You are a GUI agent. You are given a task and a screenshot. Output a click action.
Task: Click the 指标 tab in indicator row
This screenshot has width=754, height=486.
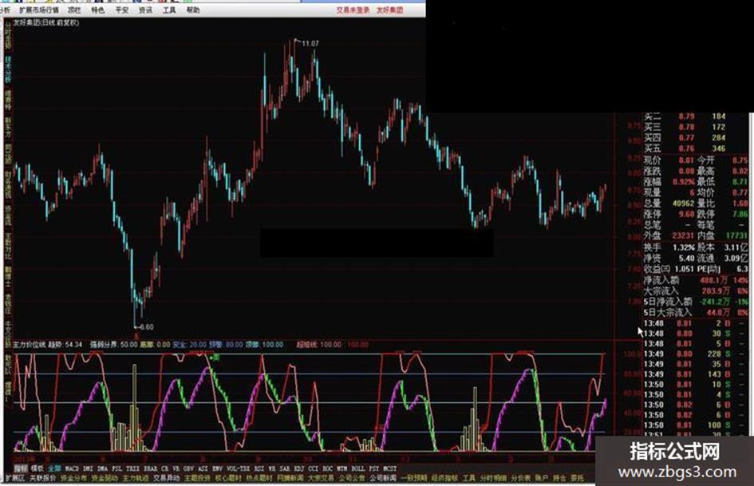20,468
